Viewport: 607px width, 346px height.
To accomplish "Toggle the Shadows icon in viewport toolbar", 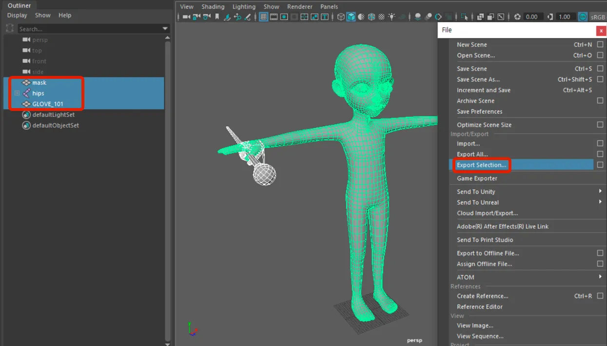I will click(x=402, y=17).
